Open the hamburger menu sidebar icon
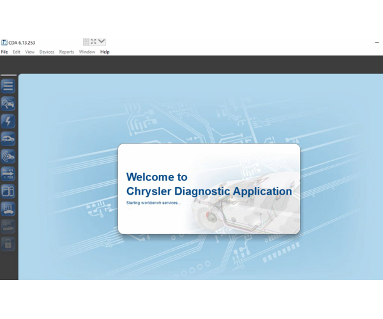Viewport: 383px width, 319px height. click(x=8, y=86)
